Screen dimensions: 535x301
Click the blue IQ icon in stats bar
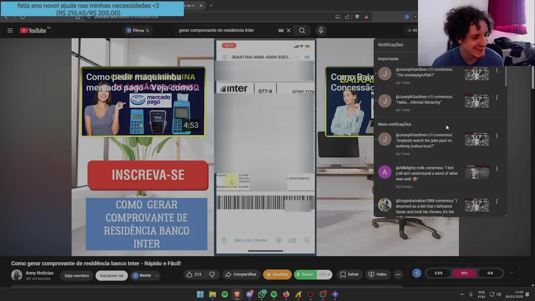[417, 273]
